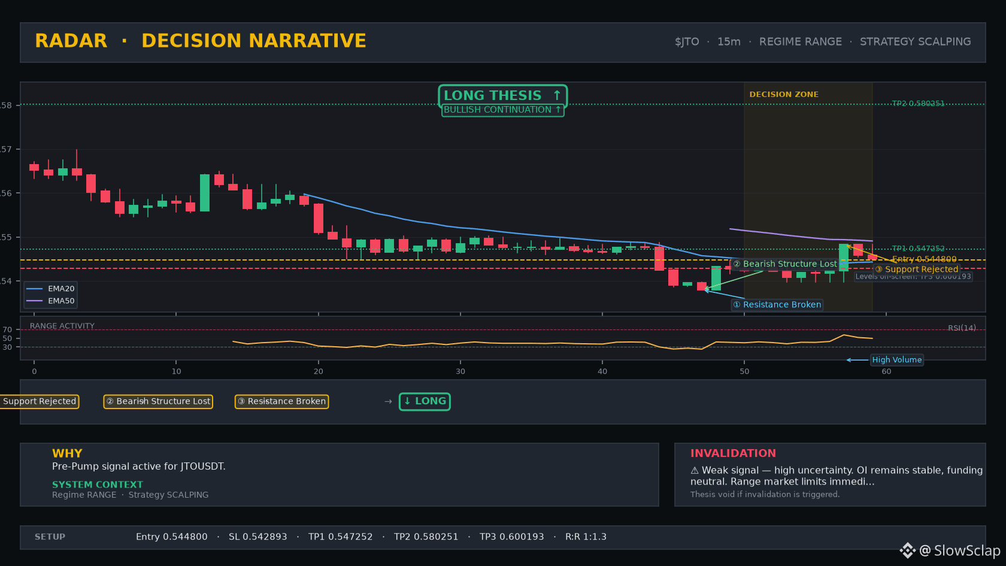Click the arrow pointing left at High Volume
This screenshot has height=566, width=1006.
click(857, 360)
